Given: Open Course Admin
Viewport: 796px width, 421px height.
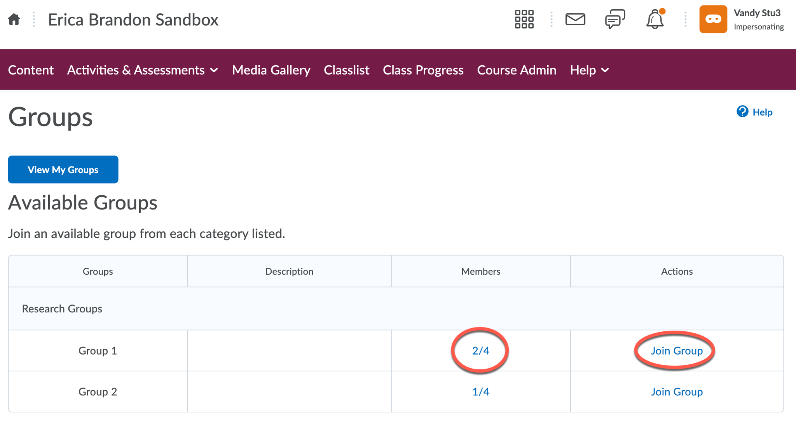Looking at the screenshot, I should tap(517, 70).
